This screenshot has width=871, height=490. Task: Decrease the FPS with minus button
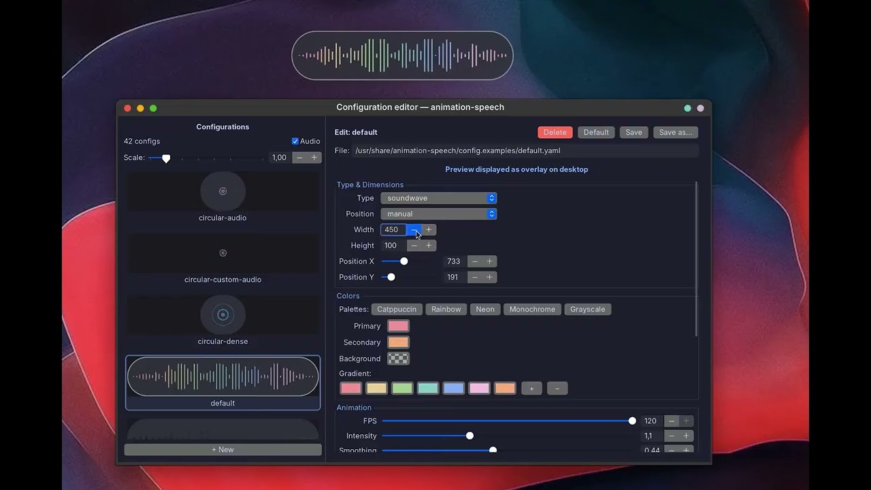672,421
